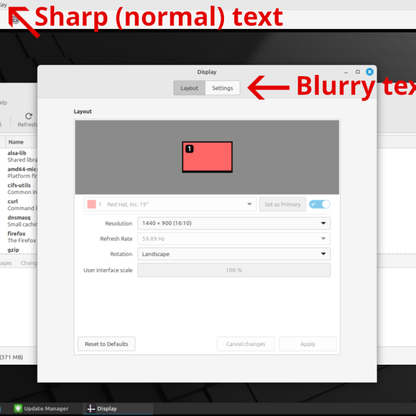Minimize the Display window
This screenshot has height=416, width=416.
tap(346, 72)
